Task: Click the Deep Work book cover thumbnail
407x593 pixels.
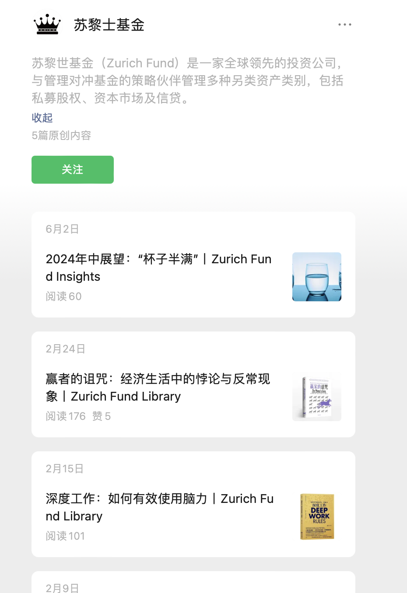Action: 317,516
